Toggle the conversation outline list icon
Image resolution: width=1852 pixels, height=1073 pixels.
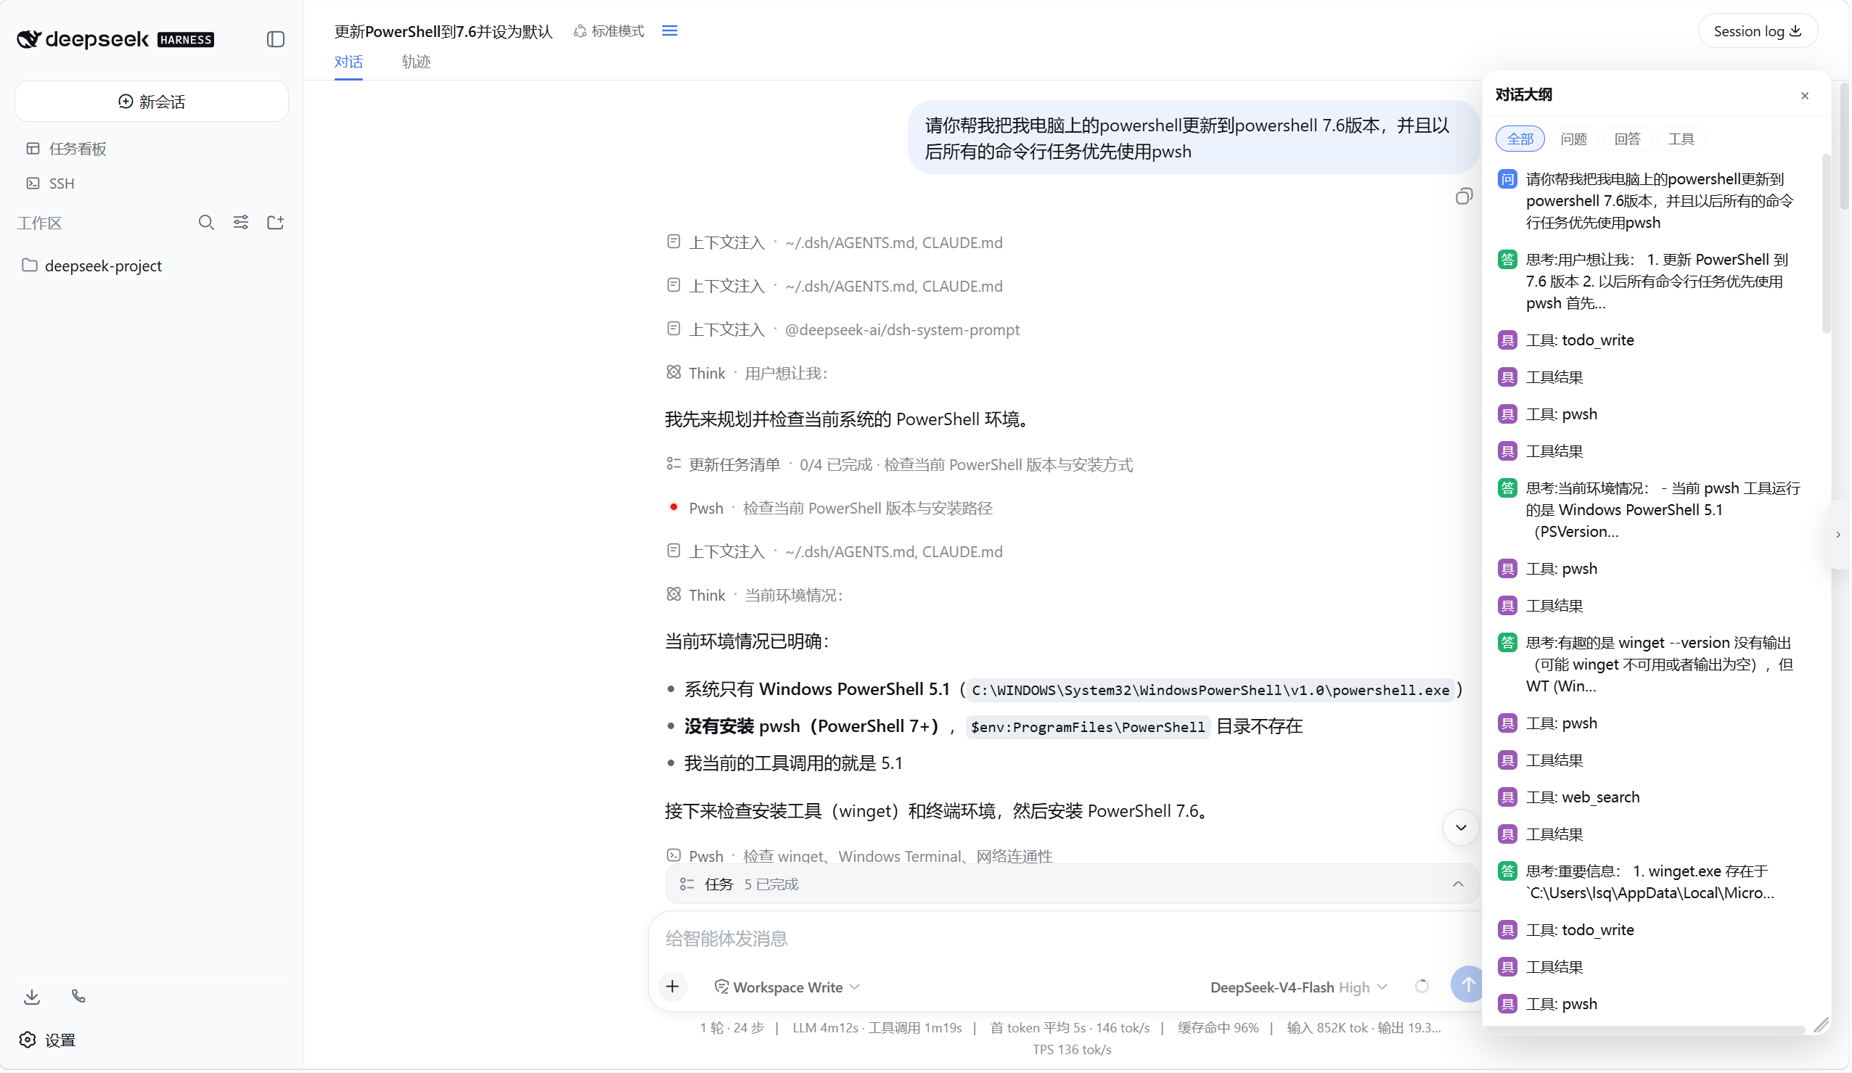pos(670,31)
